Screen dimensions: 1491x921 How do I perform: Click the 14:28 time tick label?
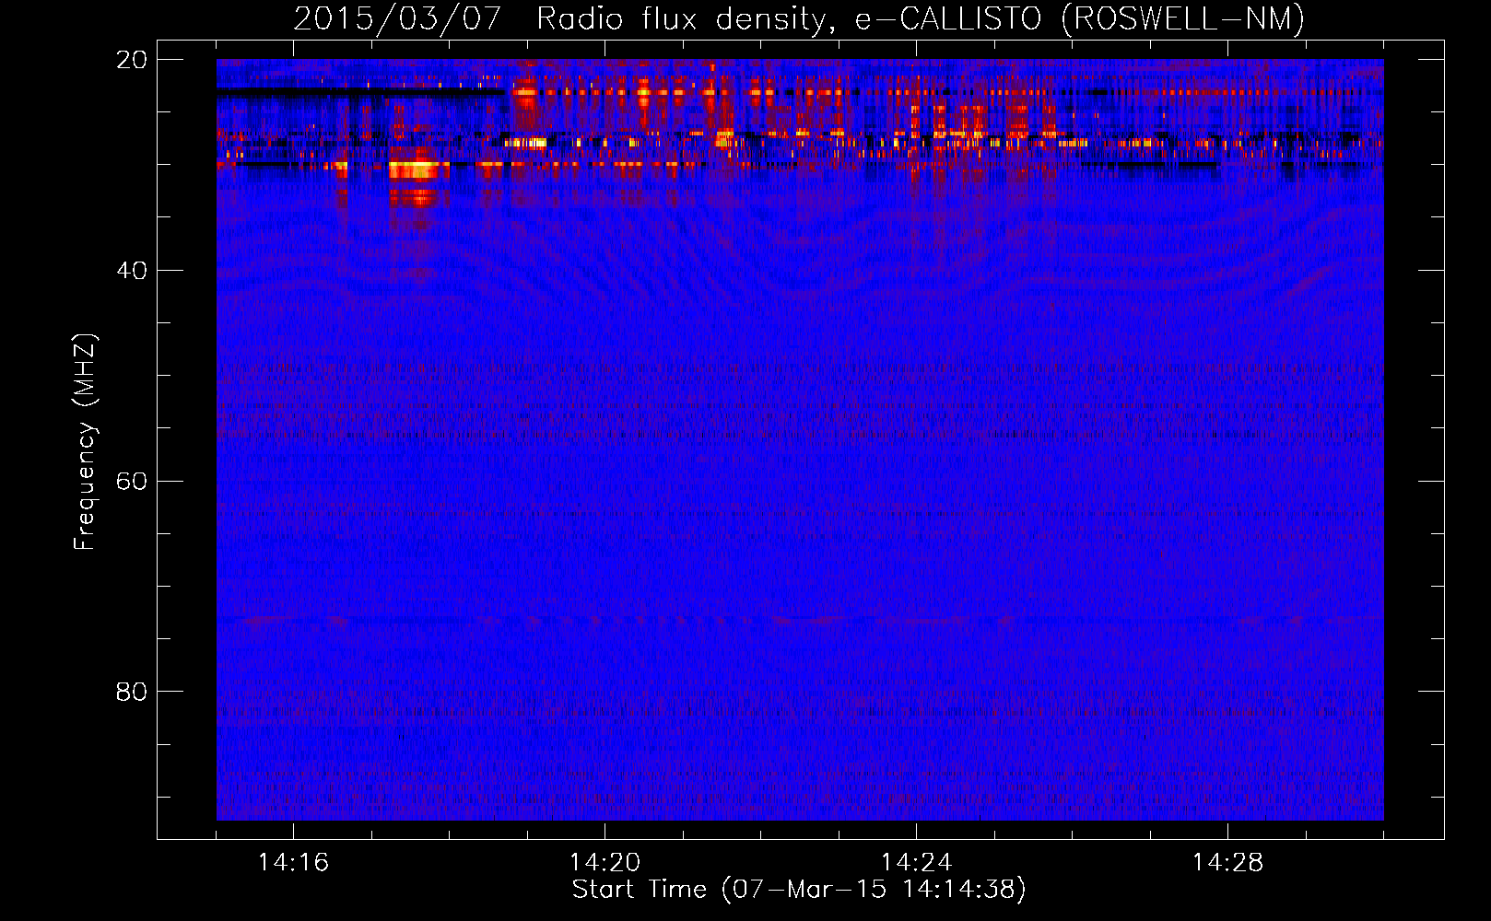(1227, 862)
